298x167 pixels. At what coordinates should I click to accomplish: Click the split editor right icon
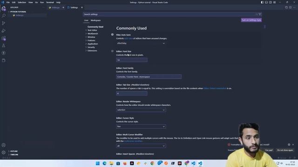coord(291,7)
